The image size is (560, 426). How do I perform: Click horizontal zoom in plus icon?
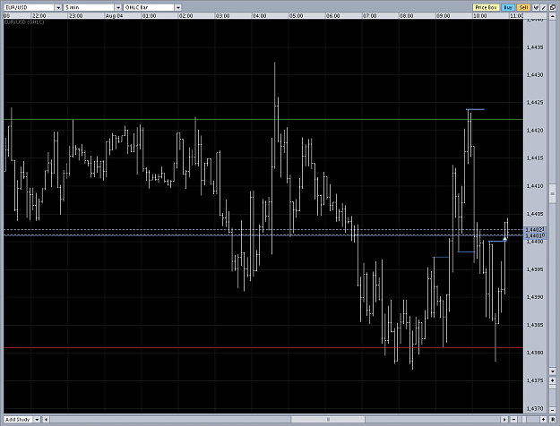(x=544, y=420)
